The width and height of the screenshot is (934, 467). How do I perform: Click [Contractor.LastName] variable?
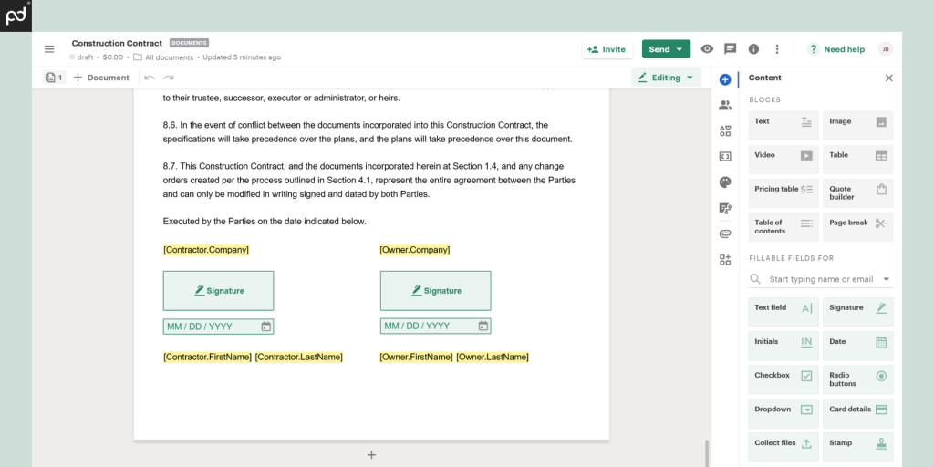tap(299, 357)
